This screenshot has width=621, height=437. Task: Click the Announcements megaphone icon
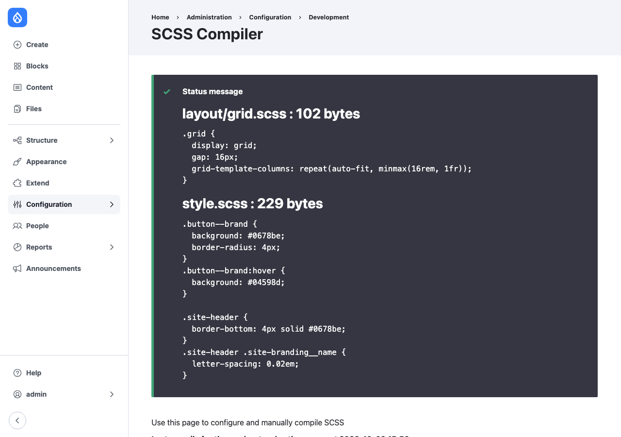pos(17,269)
